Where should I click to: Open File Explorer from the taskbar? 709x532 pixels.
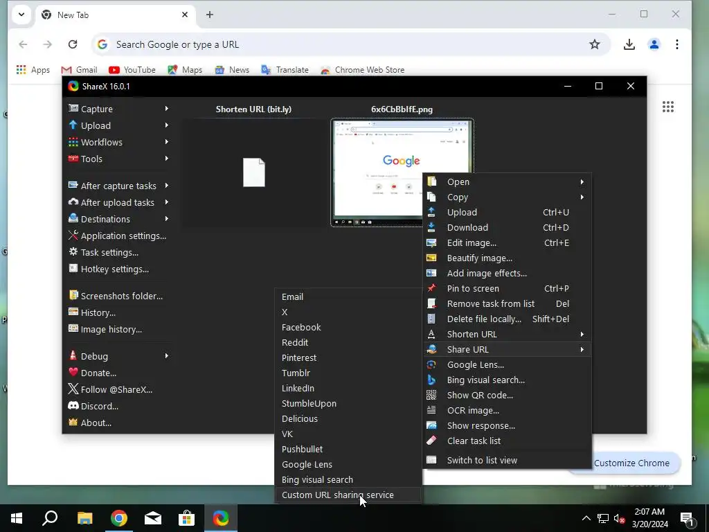click(x=84, y=518)
